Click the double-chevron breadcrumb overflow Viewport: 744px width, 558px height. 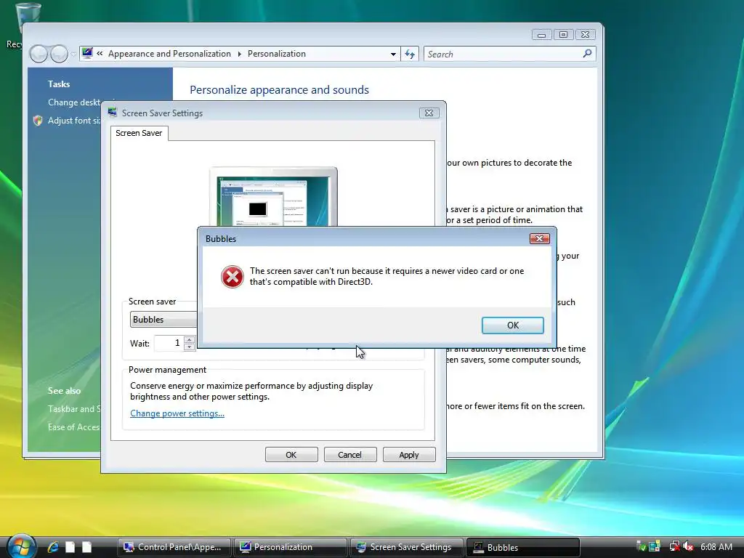pos(100,54)
